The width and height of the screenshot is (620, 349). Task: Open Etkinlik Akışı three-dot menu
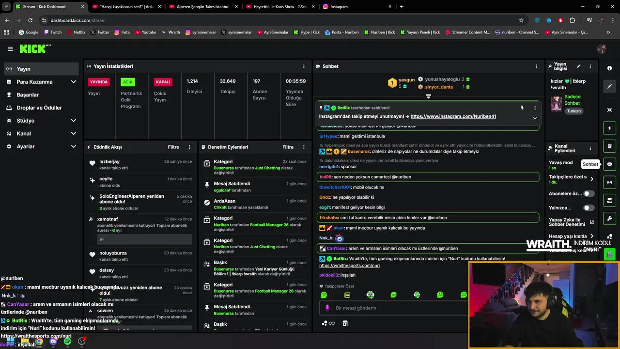[x=189, y=147]
